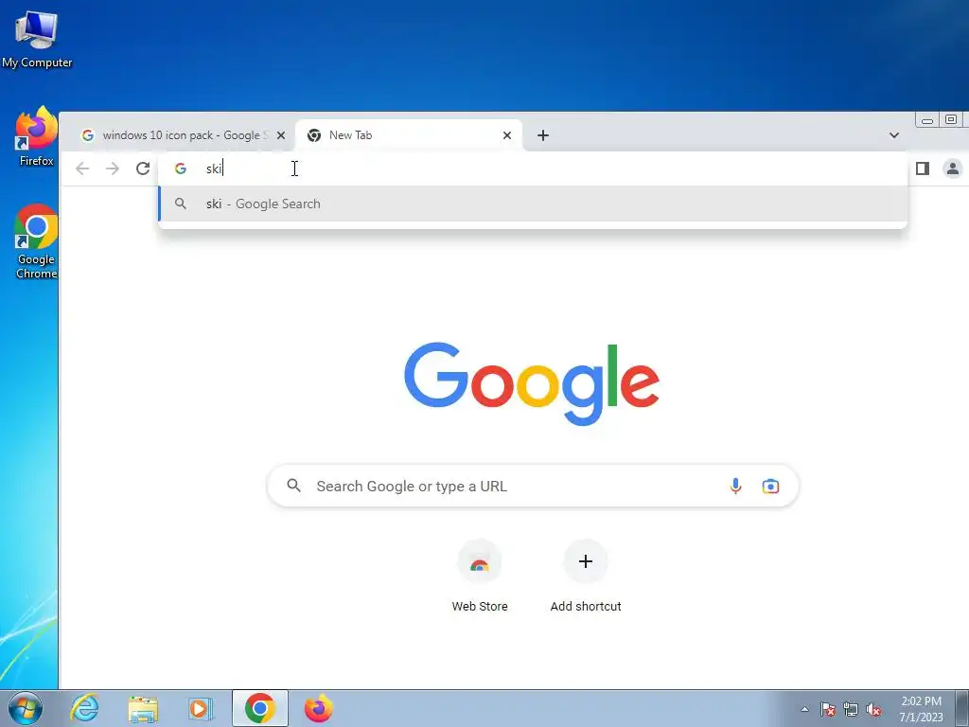Viewport: 969px width, 727px height.
Task: Click the muted volume tray icon
Action: pos(873,709)
